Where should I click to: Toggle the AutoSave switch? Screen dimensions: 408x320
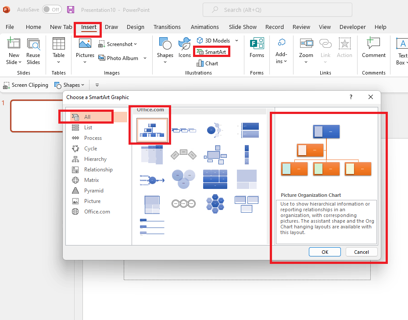[x=52, y=10]
